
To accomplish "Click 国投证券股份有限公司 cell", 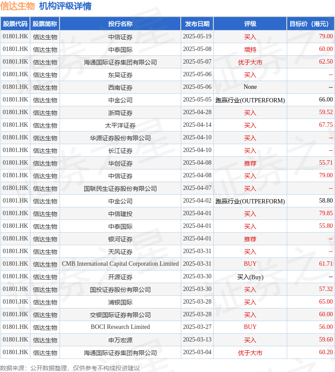I will 120,289.
